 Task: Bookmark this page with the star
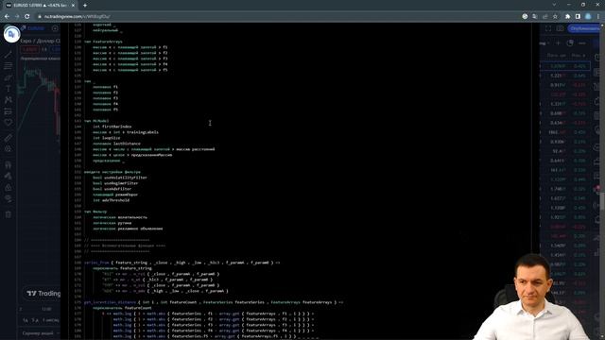[x=555, y=17]
